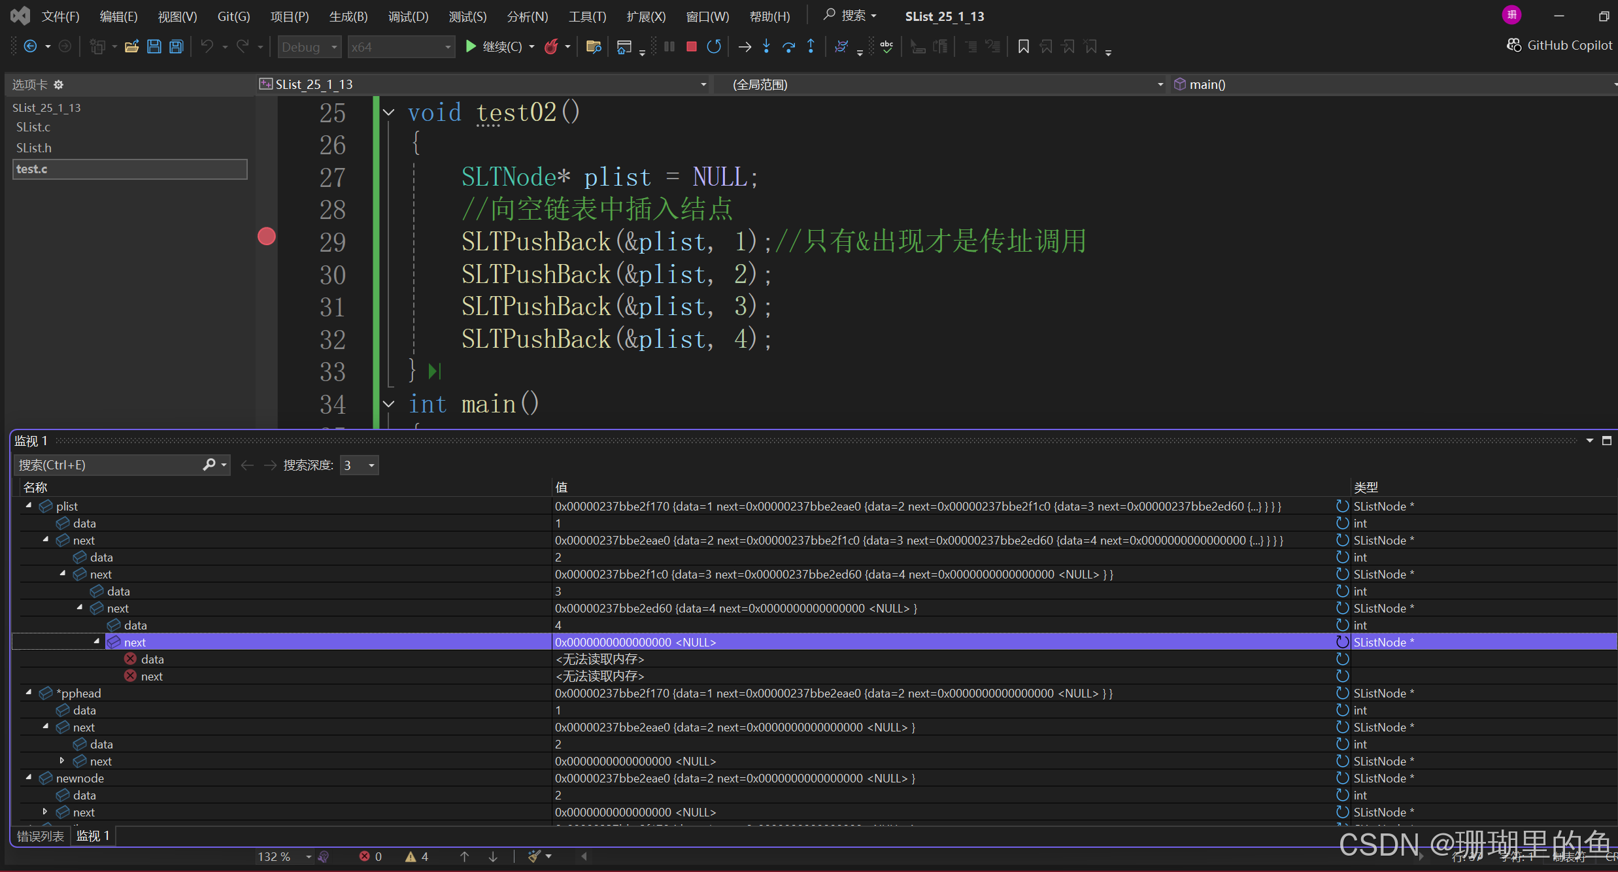Open the search depth dropdown
Screen dimensions: 1618x872
pyautogui.click(x=371, y=465)
